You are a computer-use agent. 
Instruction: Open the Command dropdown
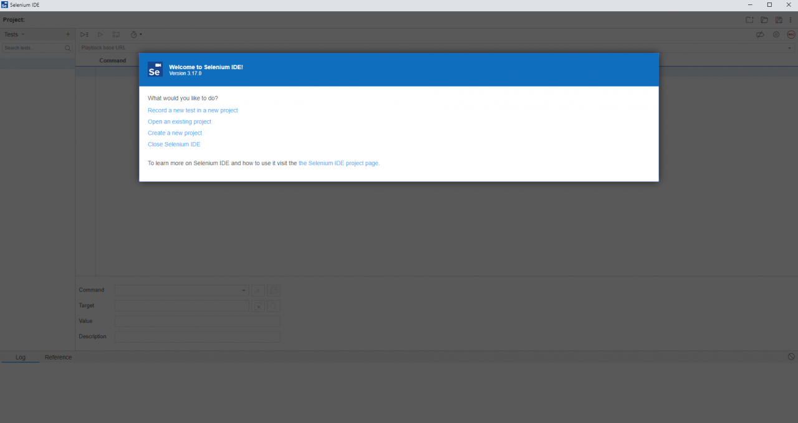pos(243,290)
